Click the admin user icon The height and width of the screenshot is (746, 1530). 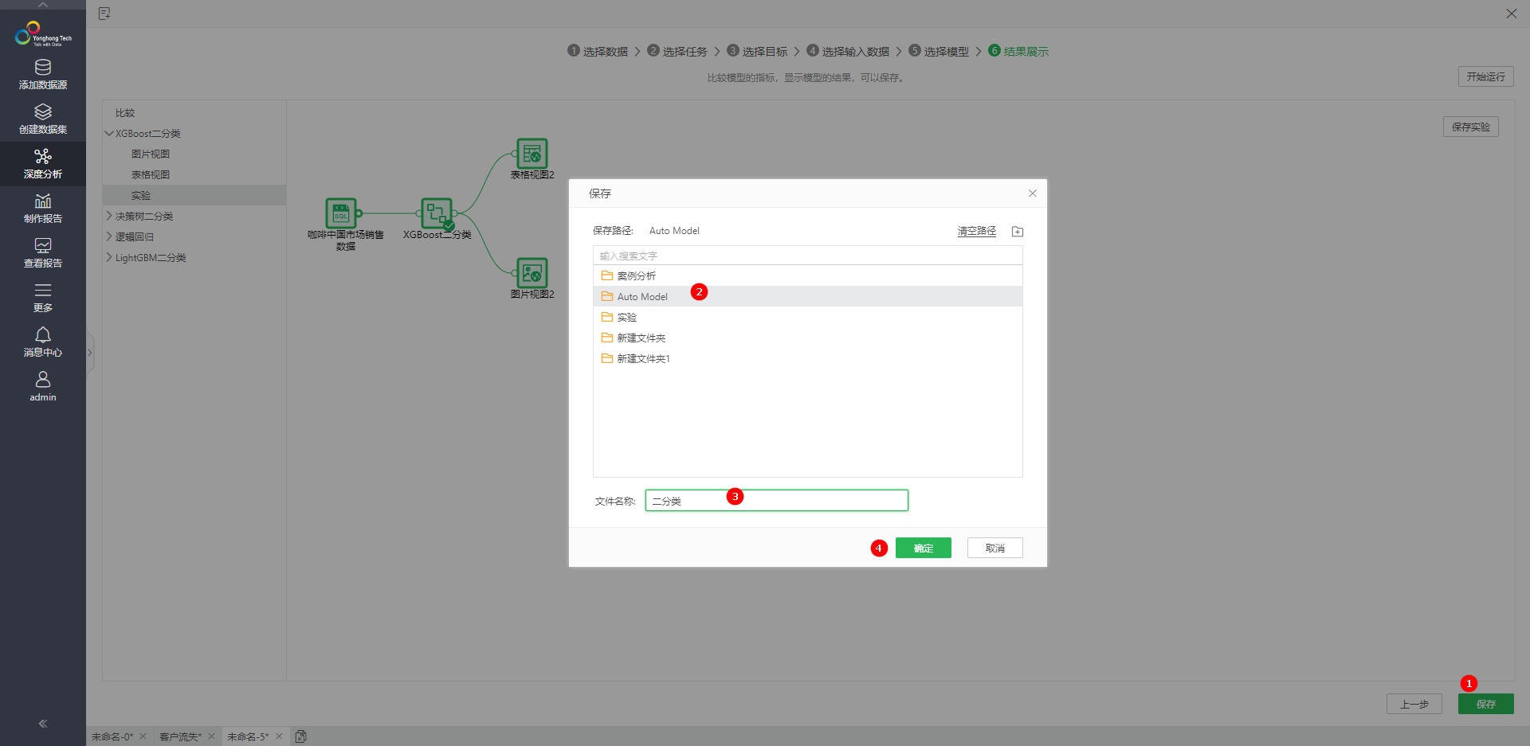tap(43, 380)
